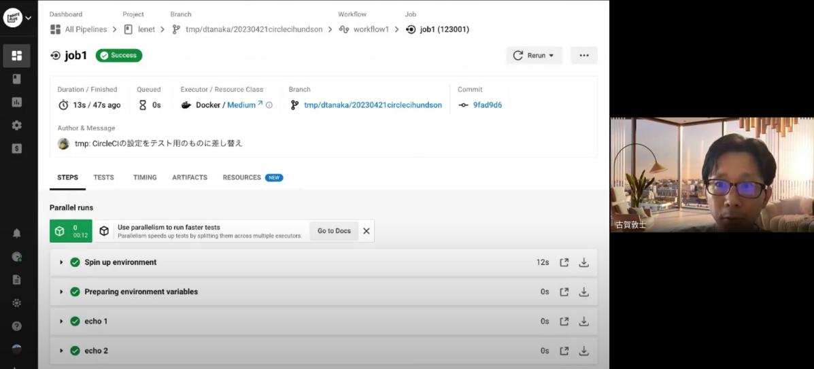Screen dimensions: 814x369
Task: Open the three-dot more actions menu
Action: click(584, 56)
